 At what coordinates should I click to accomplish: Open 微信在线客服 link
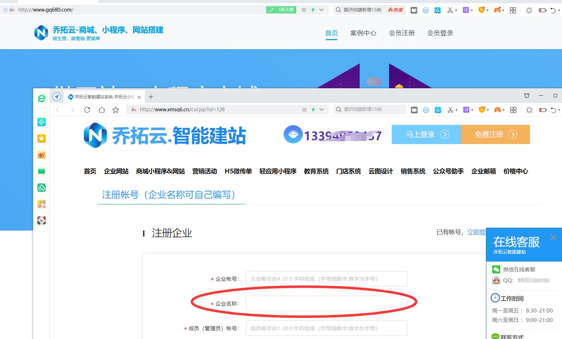pos(519,270)
